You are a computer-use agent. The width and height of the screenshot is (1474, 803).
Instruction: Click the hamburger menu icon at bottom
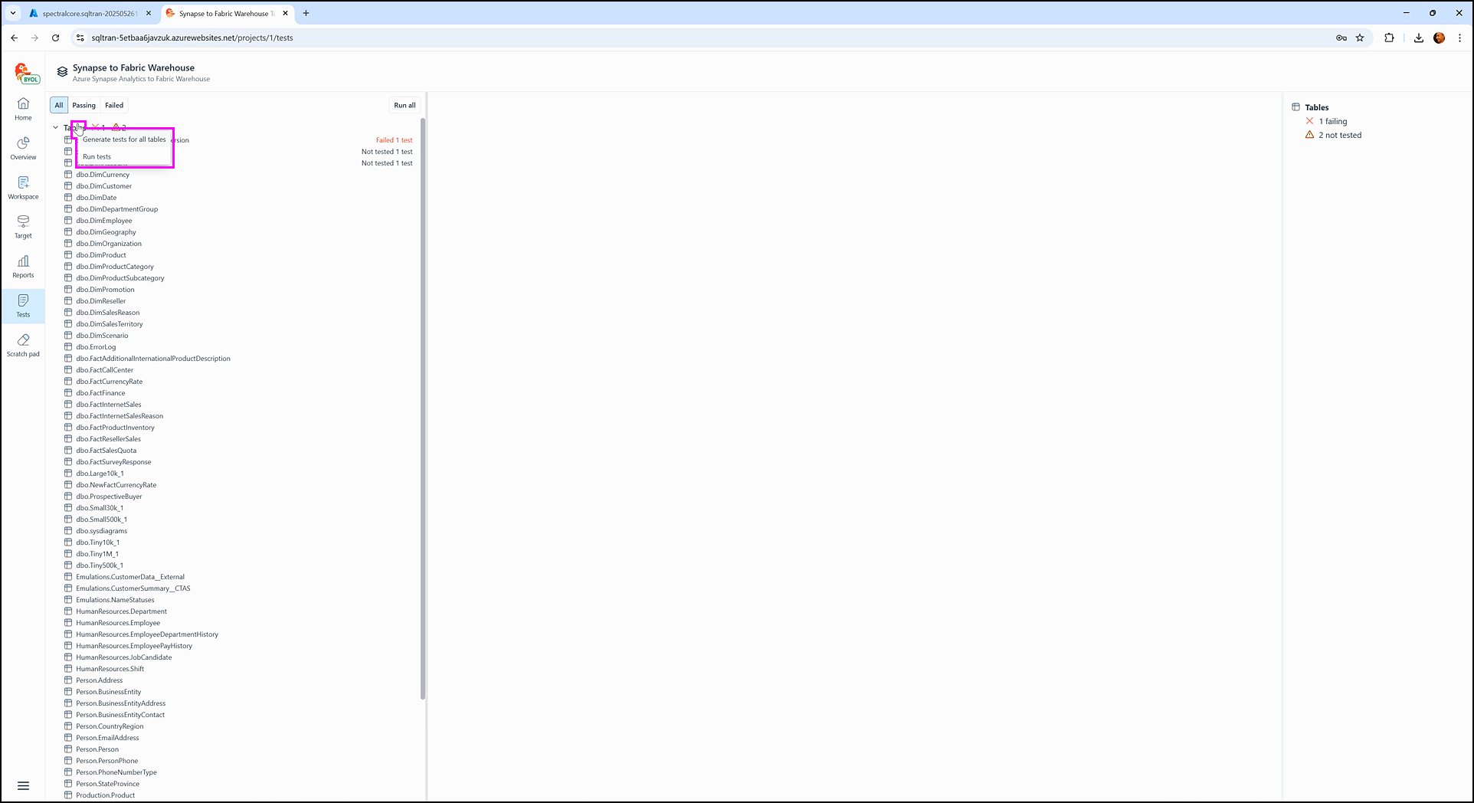tap(23, 785)
